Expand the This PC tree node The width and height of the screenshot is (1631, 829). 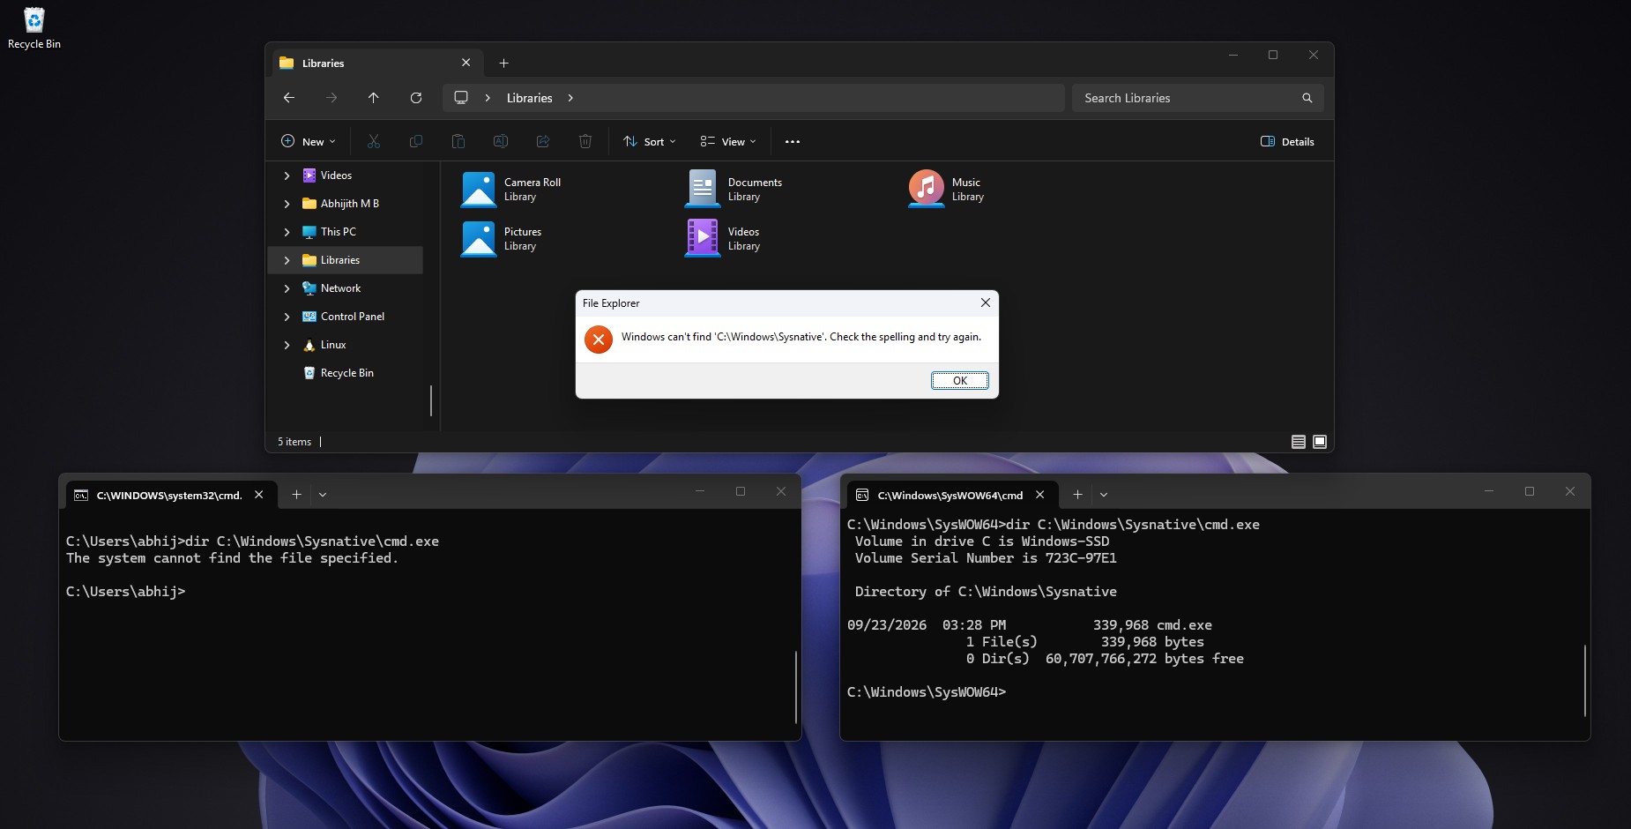coord(287,232)
